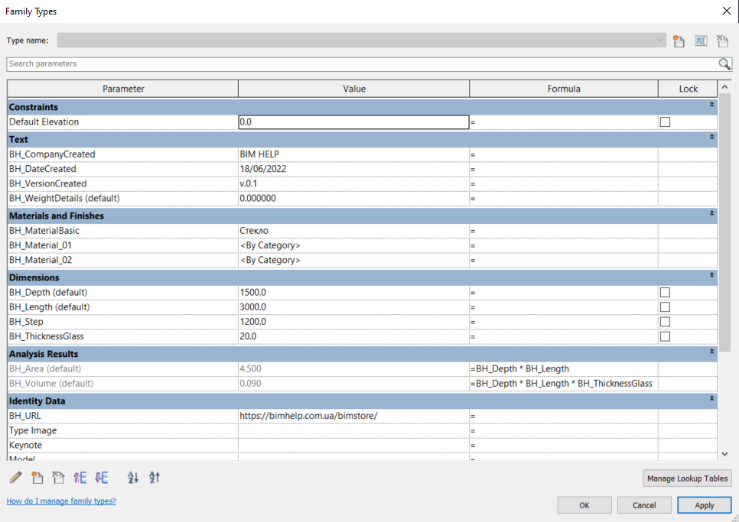Collapse the Constraints group

pos(711,105)
